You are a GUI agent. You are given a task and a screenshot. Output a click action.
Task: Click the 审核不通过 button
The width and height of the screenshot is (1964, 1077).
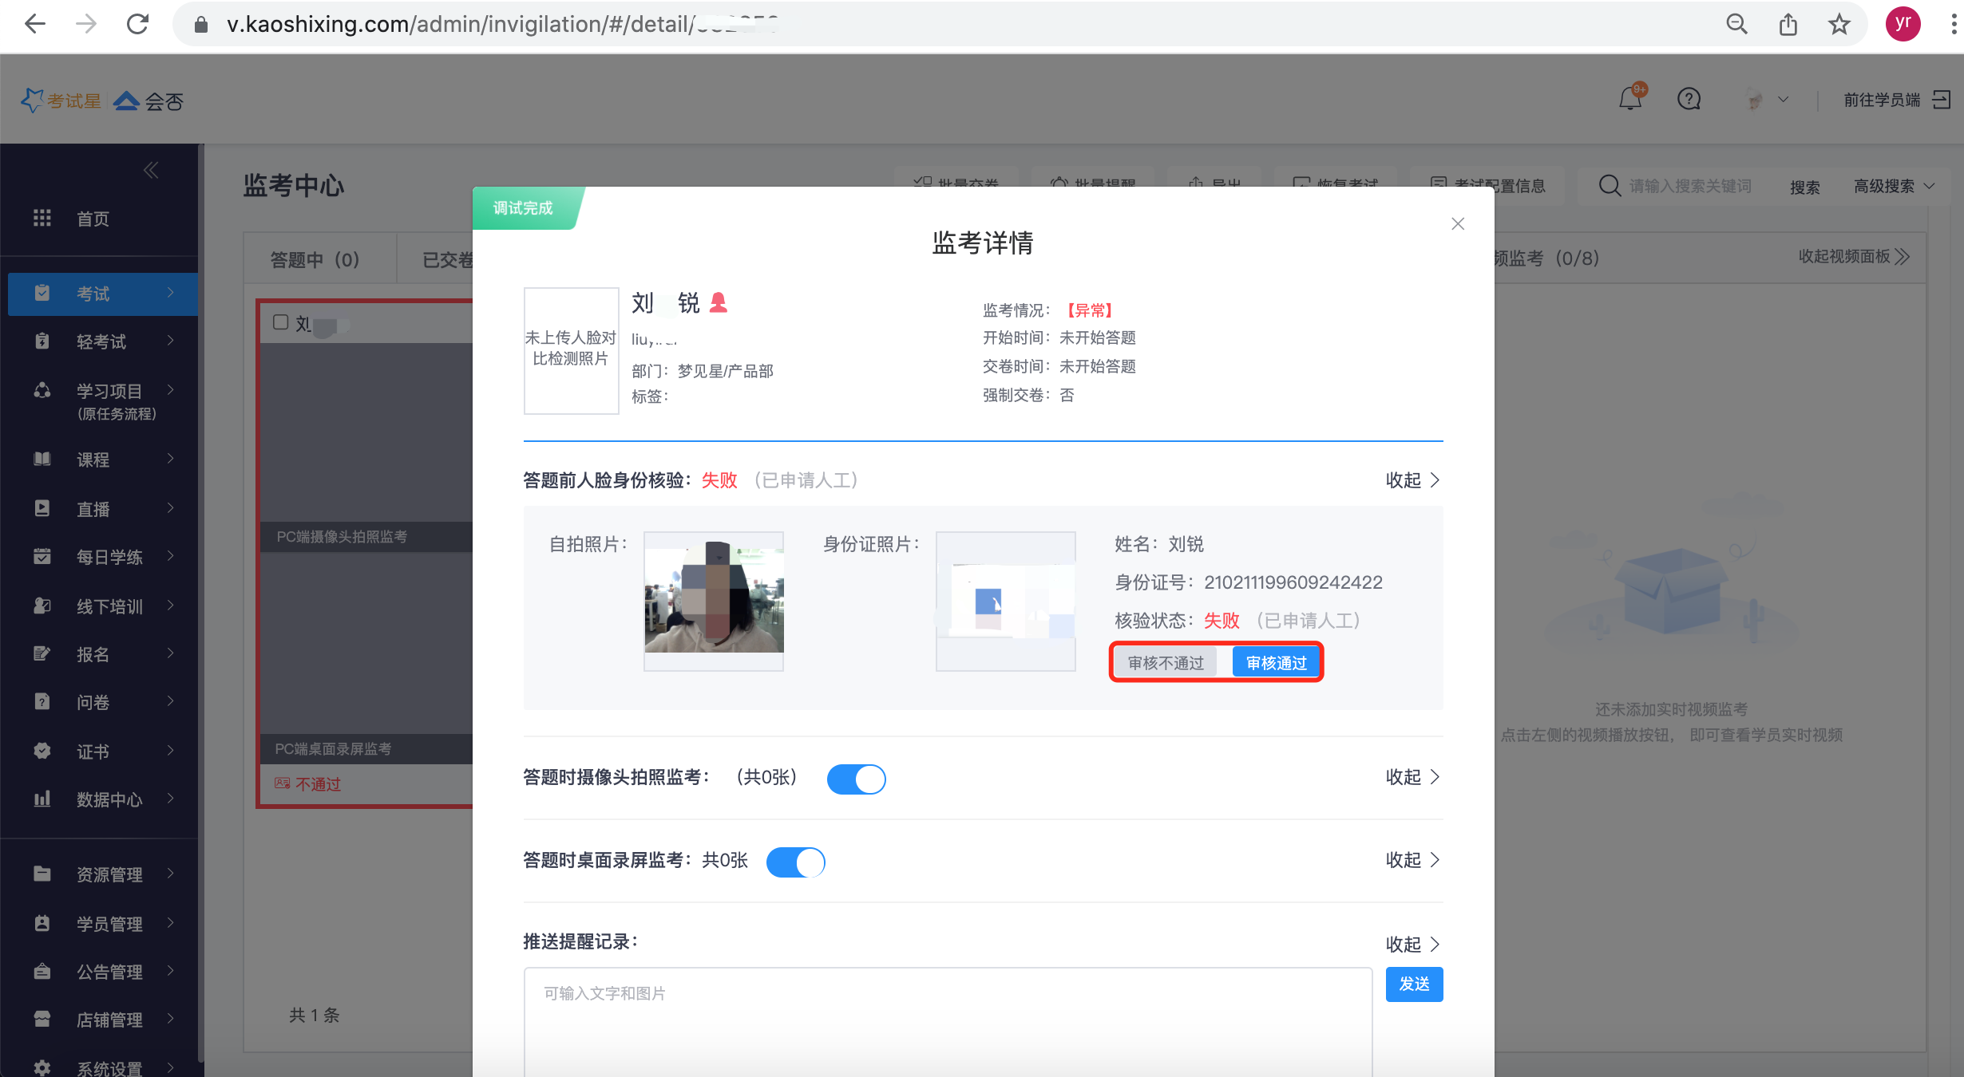(1165, 663)
